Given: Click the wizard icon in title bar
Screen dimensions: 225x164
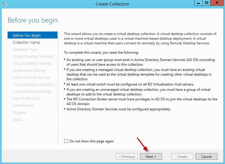Looking at the screenshot, I should (x=4, y=4).
